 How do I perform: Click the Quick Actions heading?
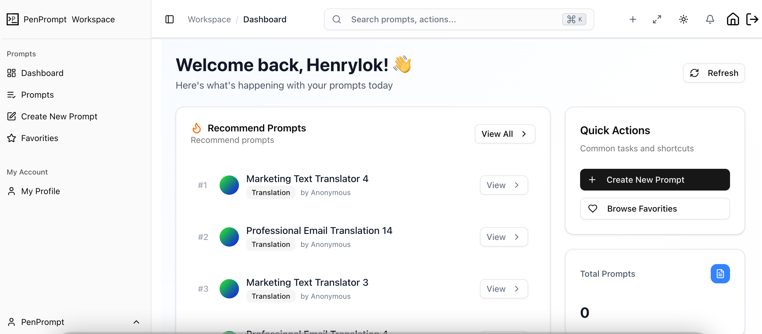[615, 131]
